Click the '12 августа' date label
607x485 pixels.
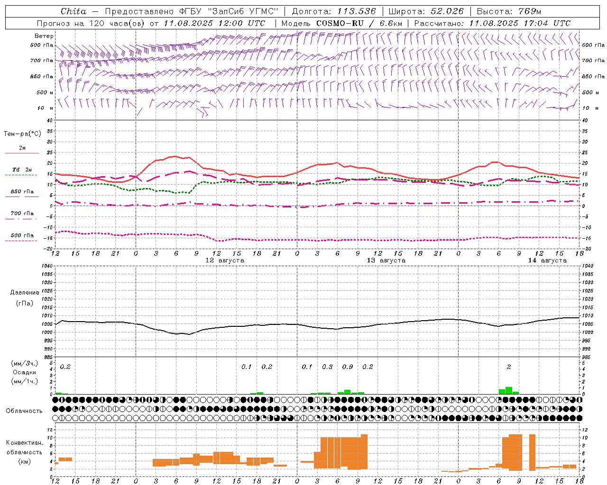(225, 260)
